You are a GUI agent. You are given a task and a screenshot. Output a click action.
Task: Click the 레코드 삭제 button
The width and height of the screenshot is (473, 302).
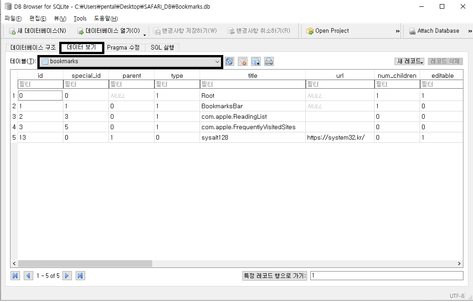445,61
